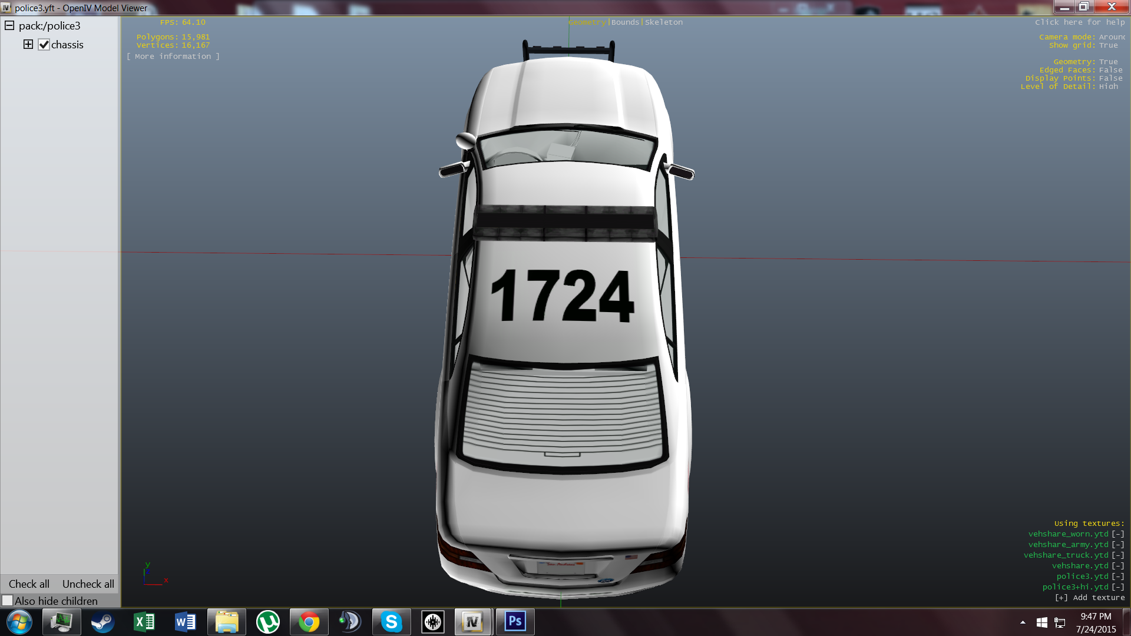The image size is (1131, 636).
Task: Collapse the pack:/police3 root node
Action: (x=9, y=26)
